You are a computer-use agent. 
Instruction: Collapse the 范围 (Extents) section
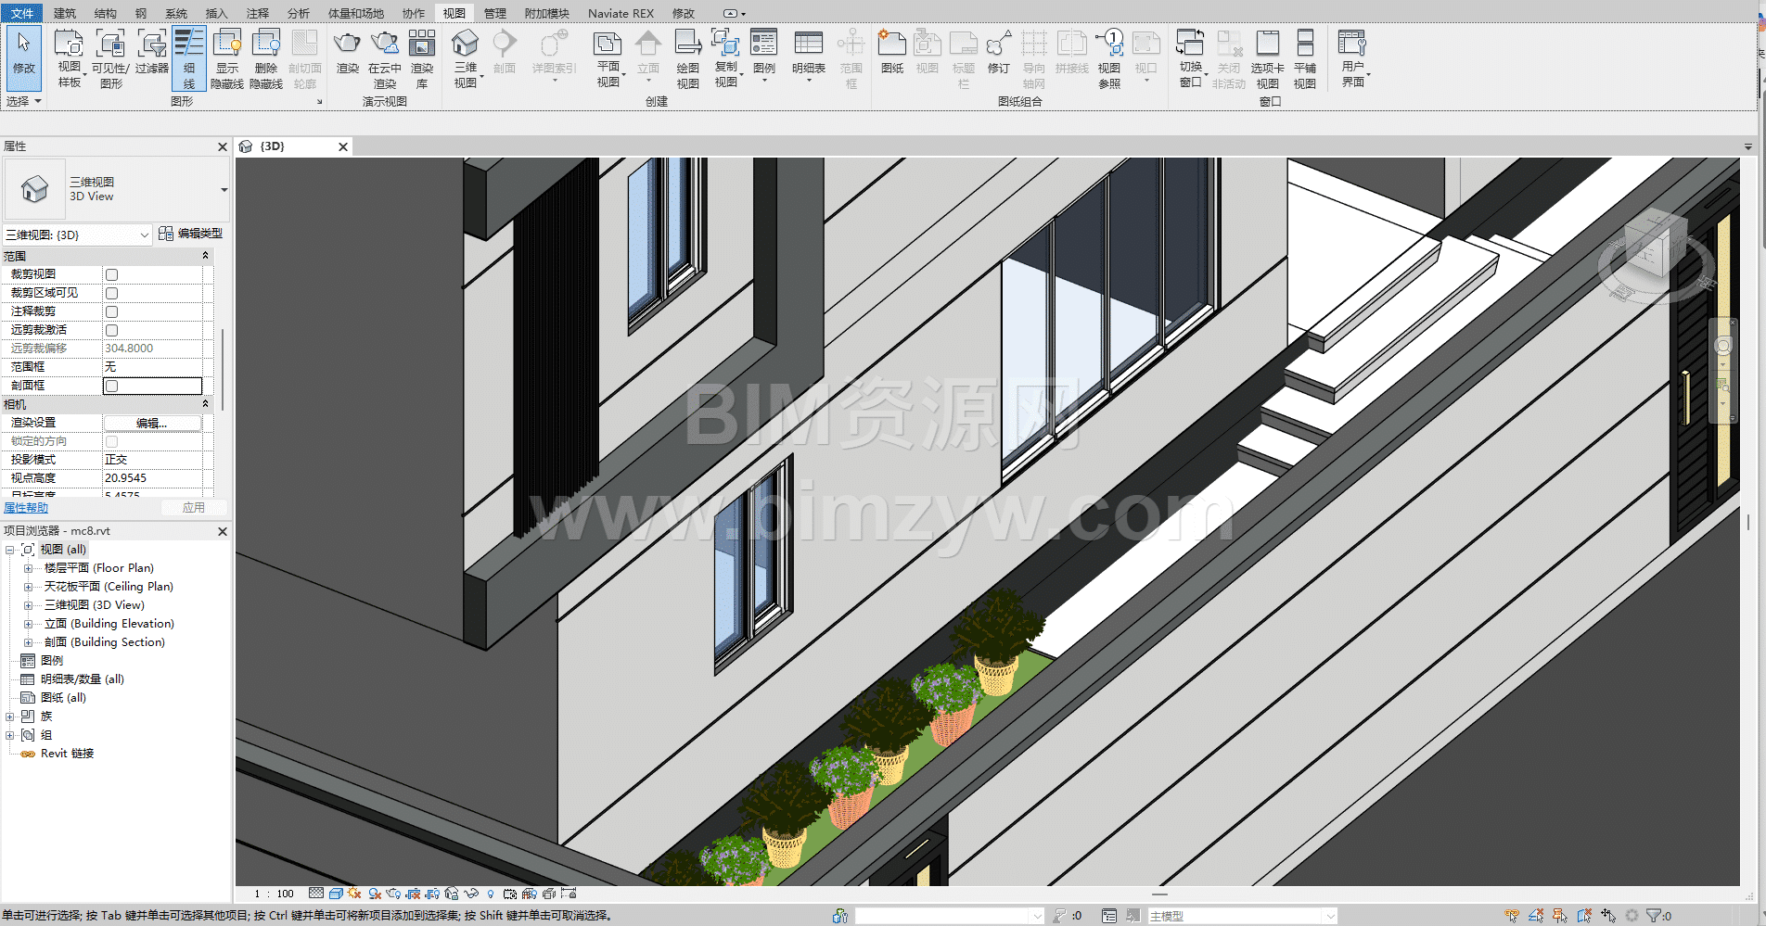click(x=205, y=256)
